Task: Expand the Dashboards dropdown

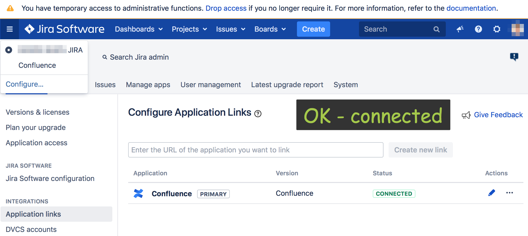Action: coord(139,29)
